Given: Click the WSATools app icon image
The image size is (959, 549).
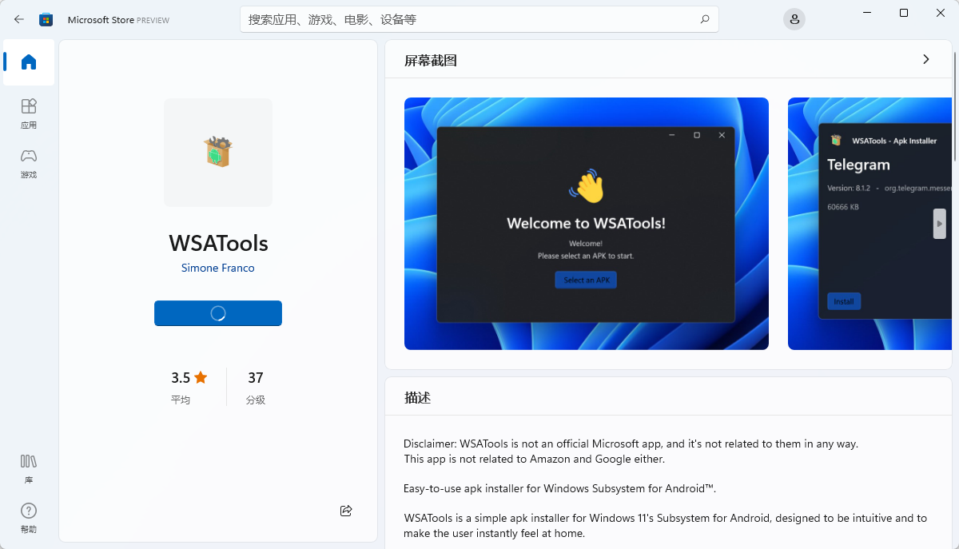Looking at the screenshot, I should [x=217, y=152].
